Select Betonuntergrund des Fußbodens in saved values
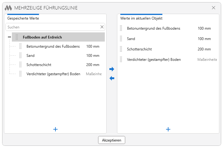Image resolution: width=223 pixels, height=147 pixels. (x=53, y=46)
